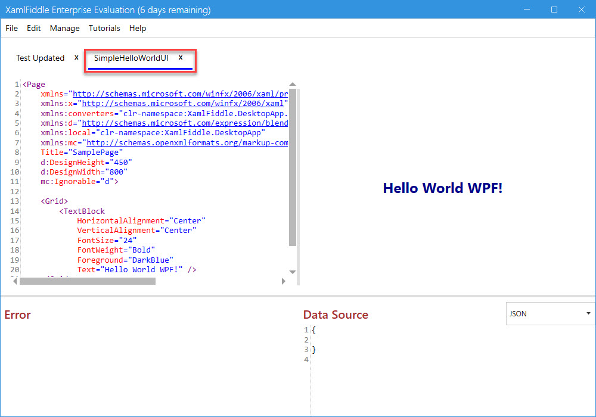596x417 pixels.
Task: Open the Manage menu
Action: coord(64,28)
